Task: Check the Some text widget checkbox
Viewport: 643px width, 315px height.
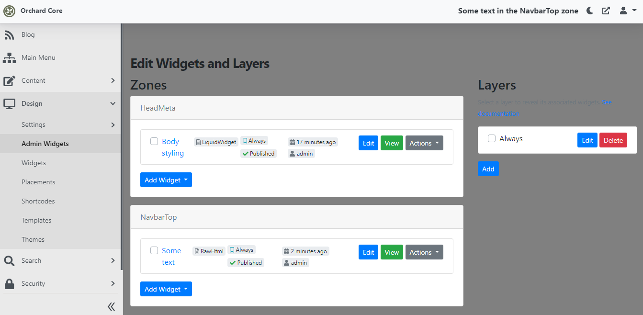Action: coord(154,250)
